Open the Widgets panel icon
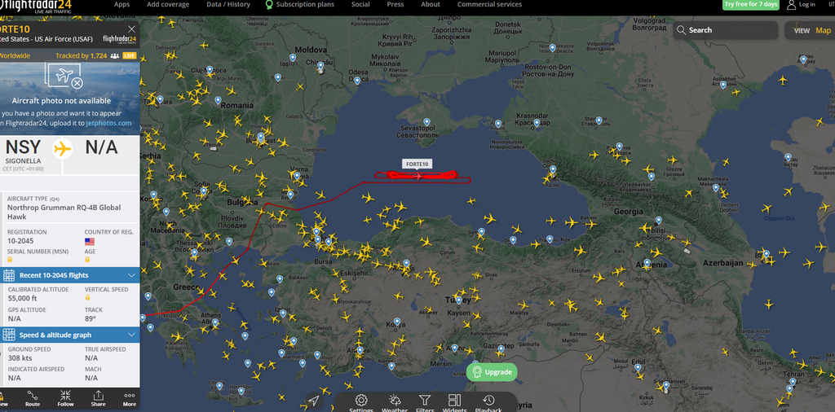The width and height of the screenshot is (835, 412). (x=454, y=402)
